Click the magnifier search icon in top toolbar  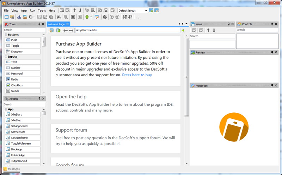(x=100, y=11)
